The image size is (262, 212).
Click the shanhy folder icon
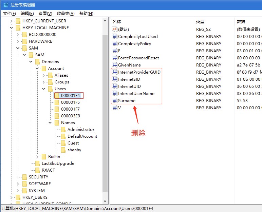(63, 150)
